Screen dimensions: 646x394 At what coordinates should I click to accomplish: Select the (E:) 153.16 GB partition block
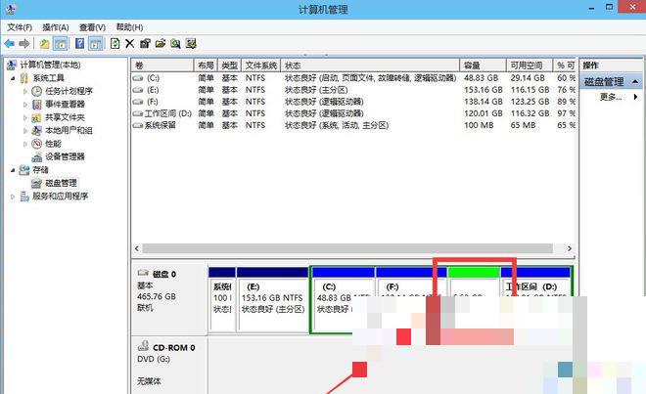pyautogui.click(x=272, y=299)
